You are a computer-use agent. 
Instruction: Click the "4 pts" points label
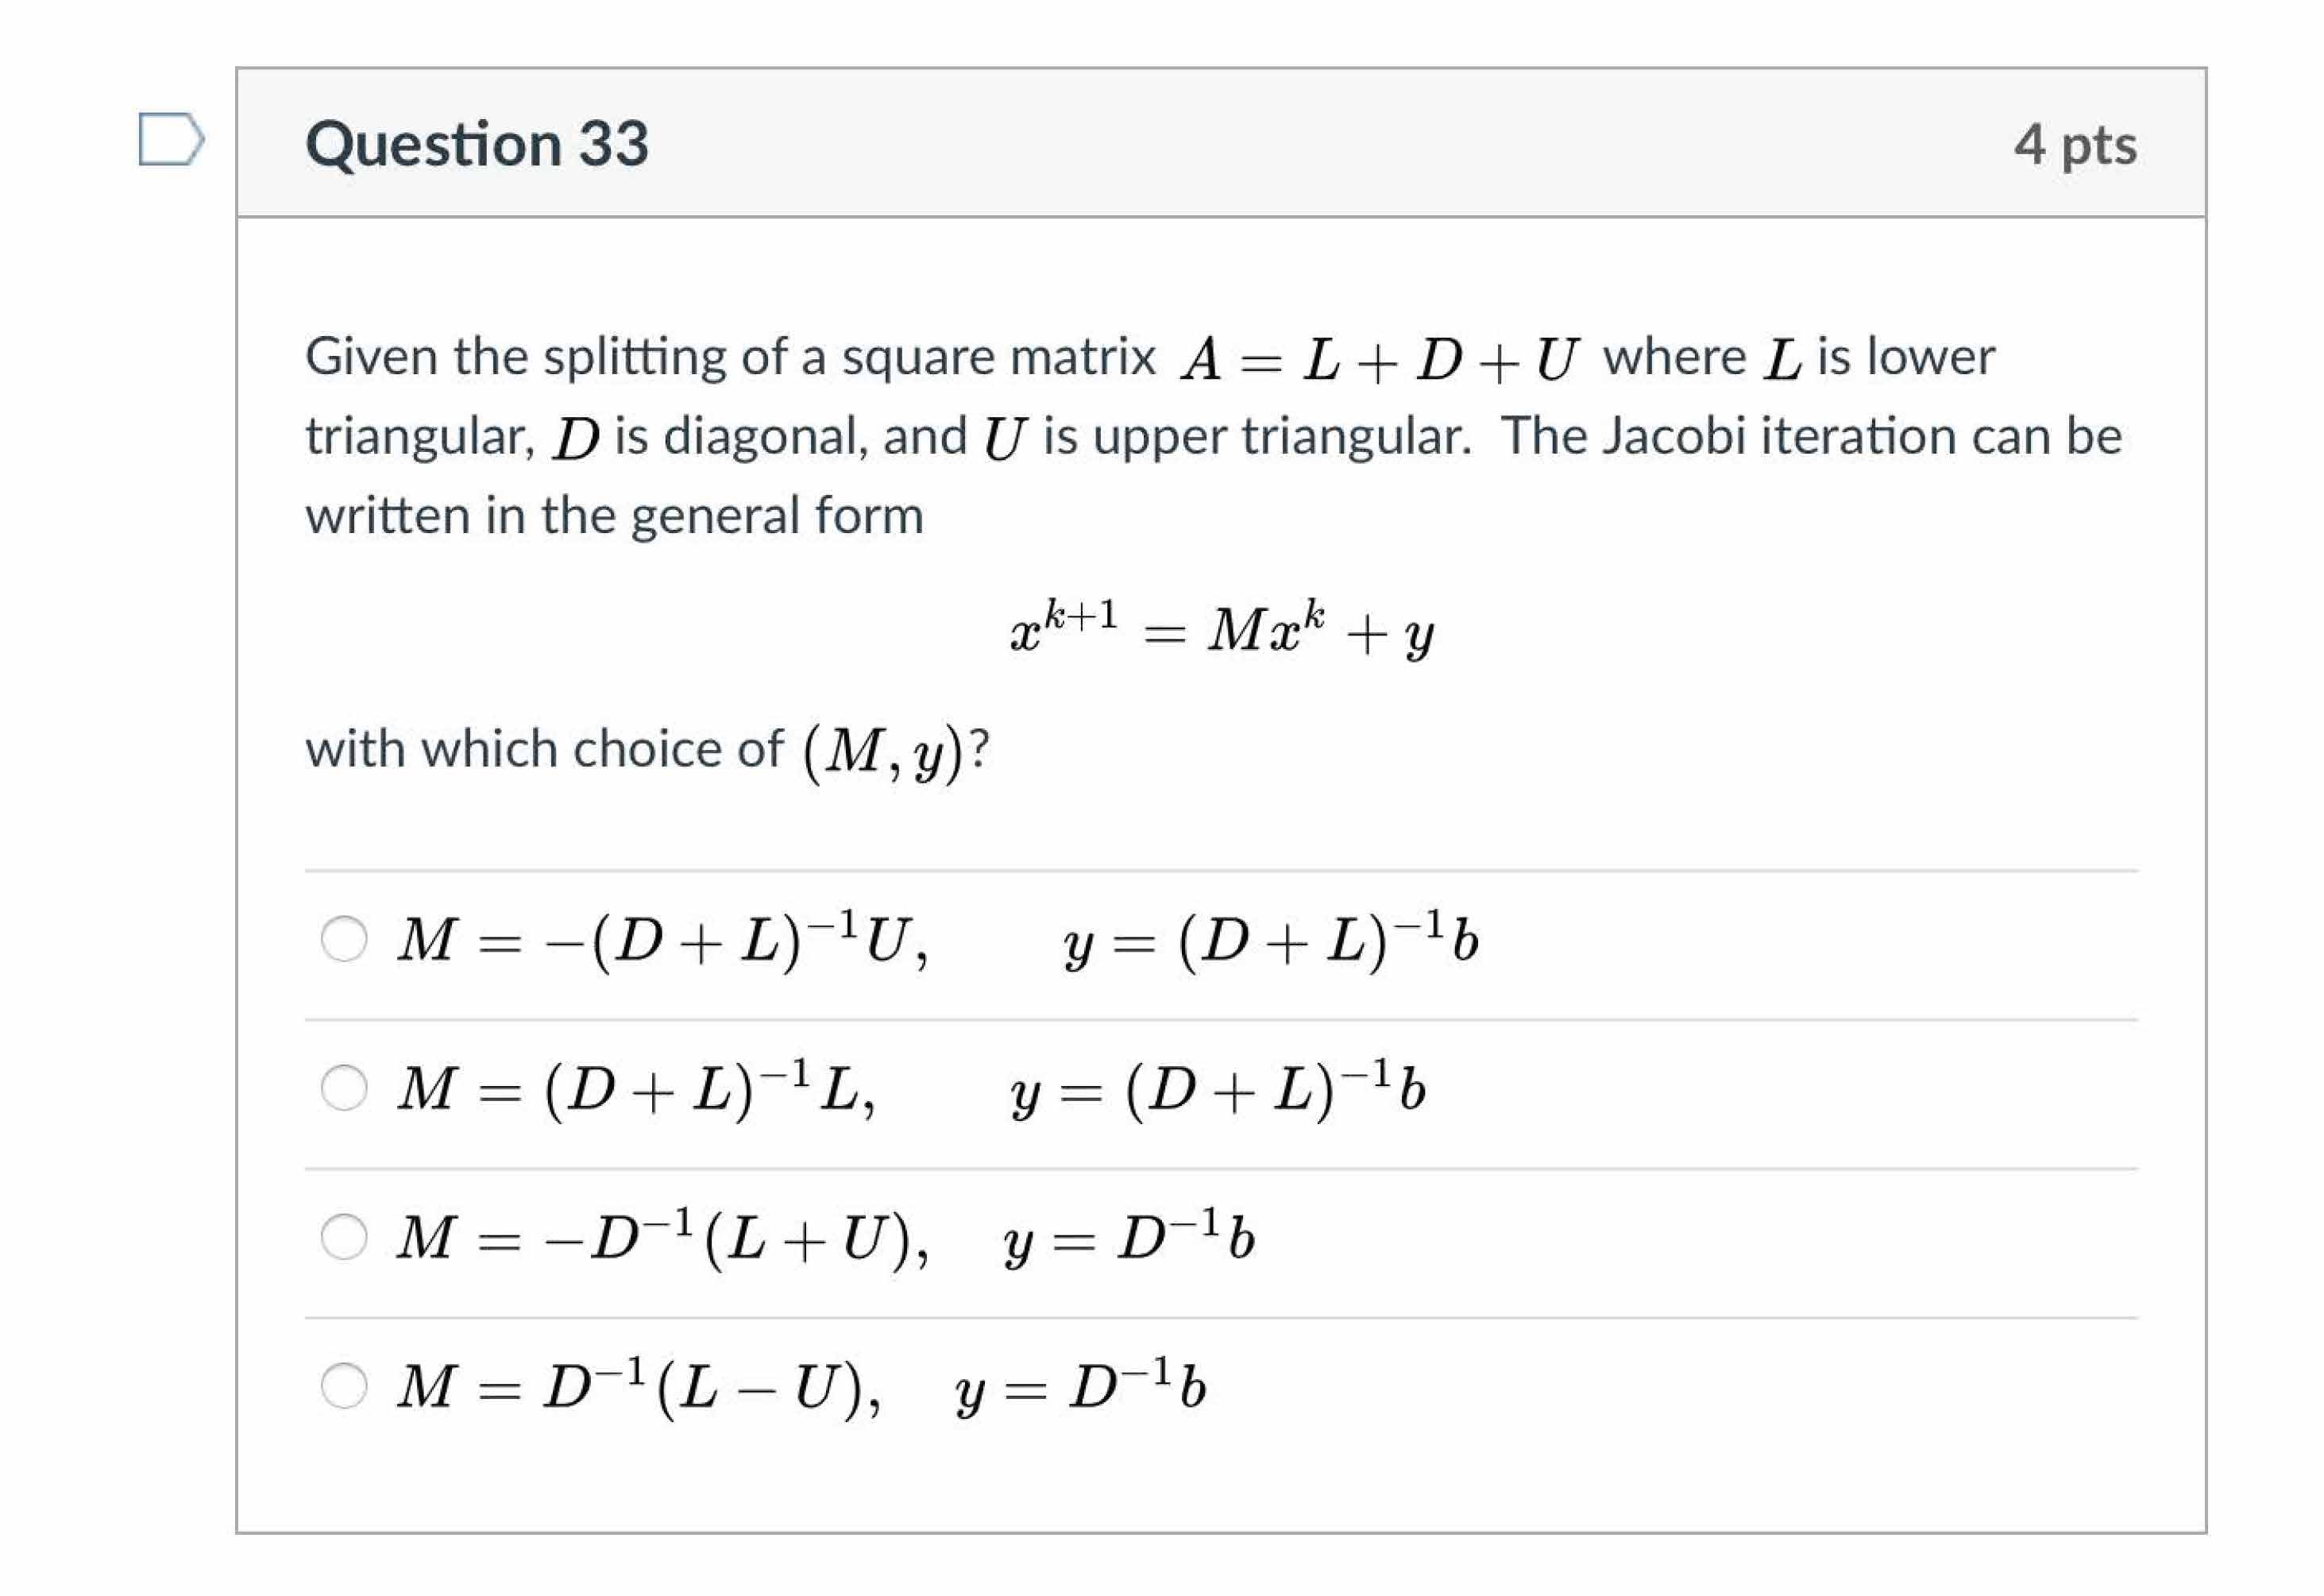[x=2075, y=144]
